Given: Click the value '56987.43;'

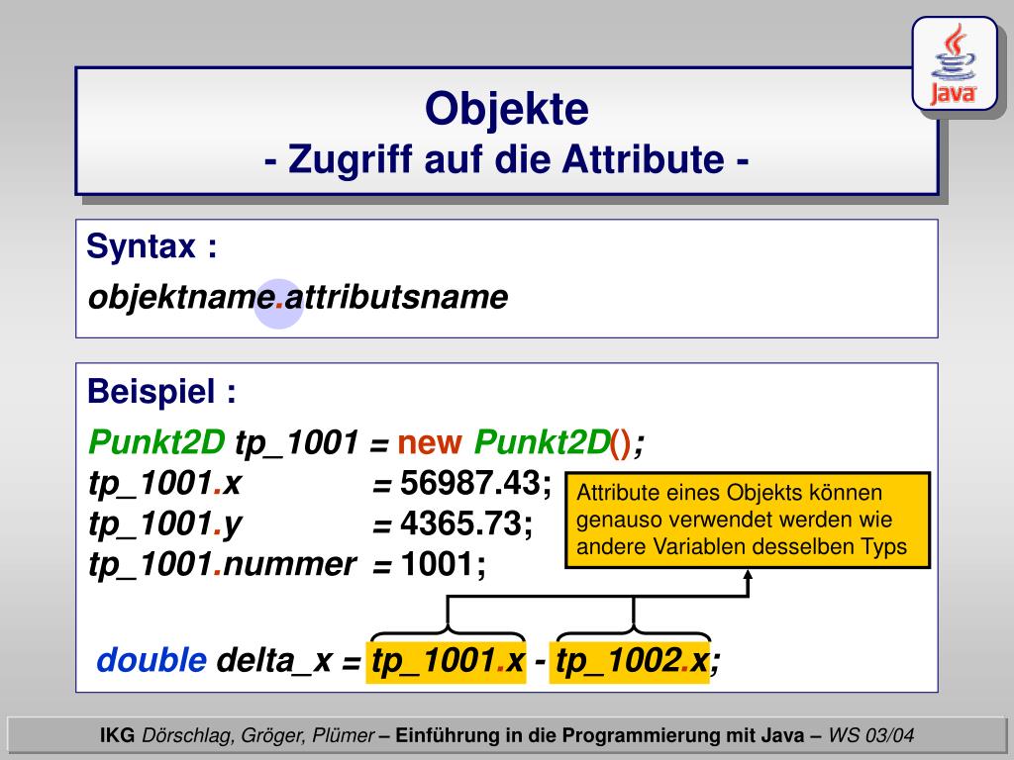Looking at the screenshot, I should tap(476, 483).
